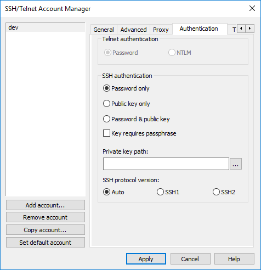
Task: Close the SSH/Telnet Account Manager window
Action: point(252,8)
